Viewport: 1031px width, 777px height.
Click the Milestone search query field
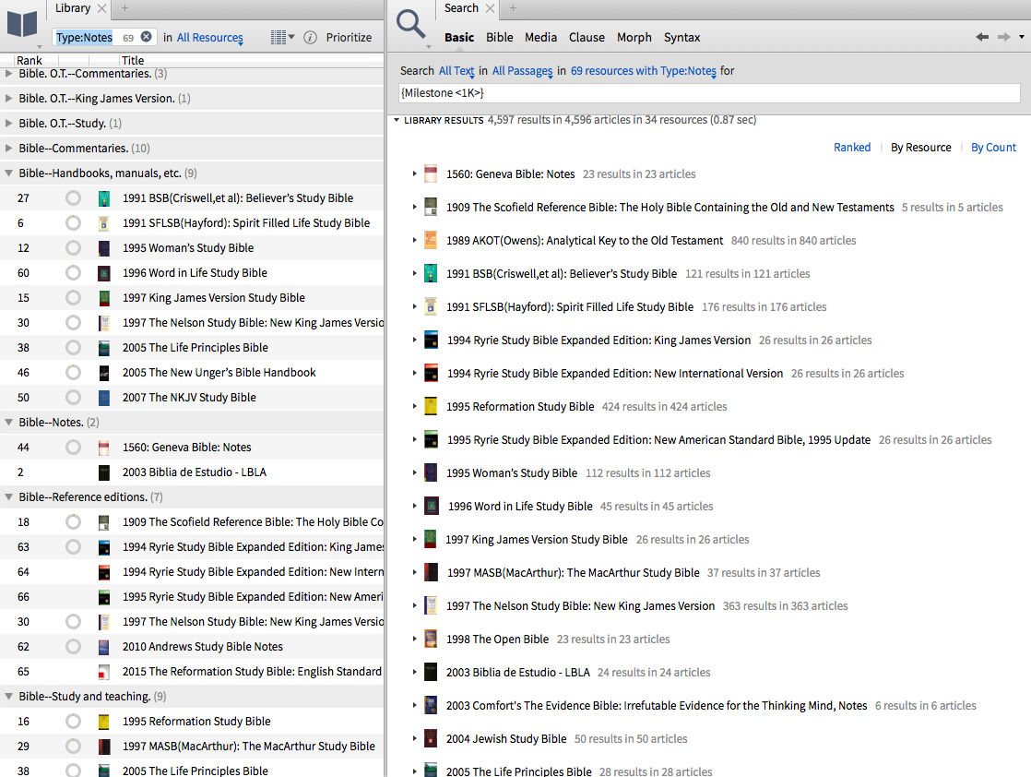point(709,93)
